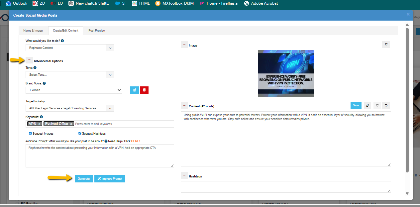The image size is (420, 207).
Task: Click into the Hashtags text box
Action: pyautogui.click(x=286, y=187)
